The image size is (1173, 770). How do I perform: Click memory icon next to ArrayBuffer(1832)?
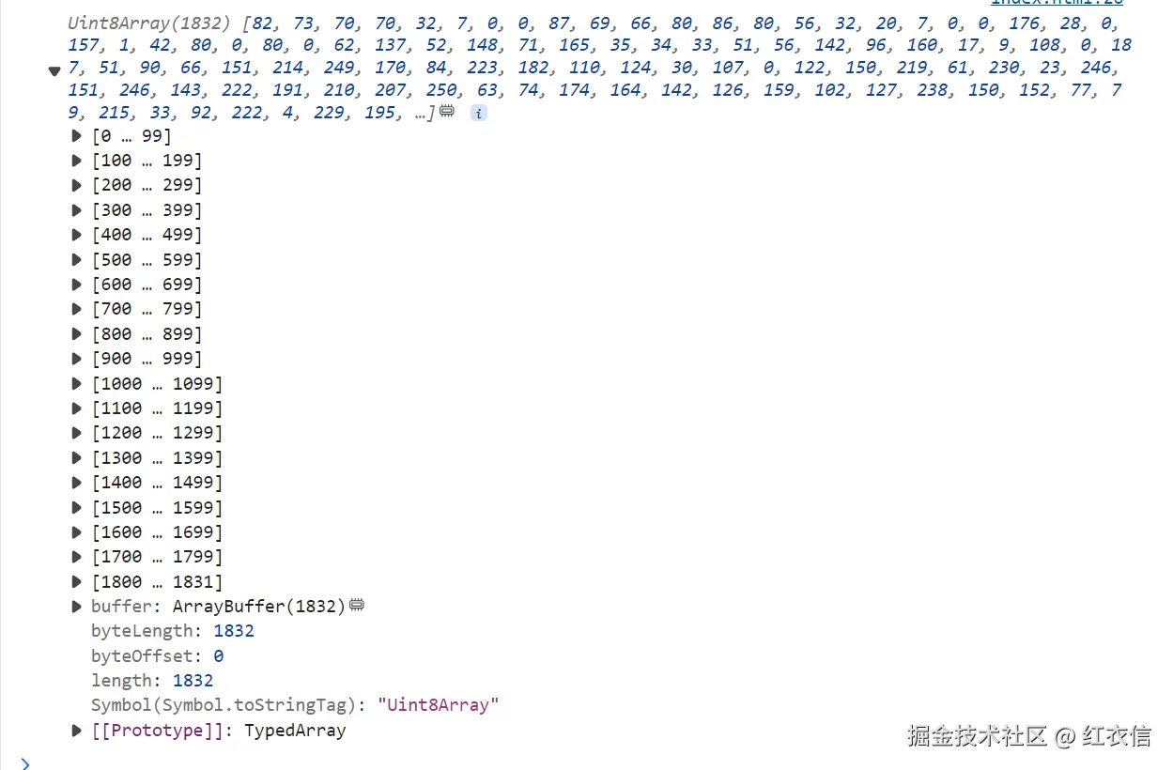coord(357,606)
